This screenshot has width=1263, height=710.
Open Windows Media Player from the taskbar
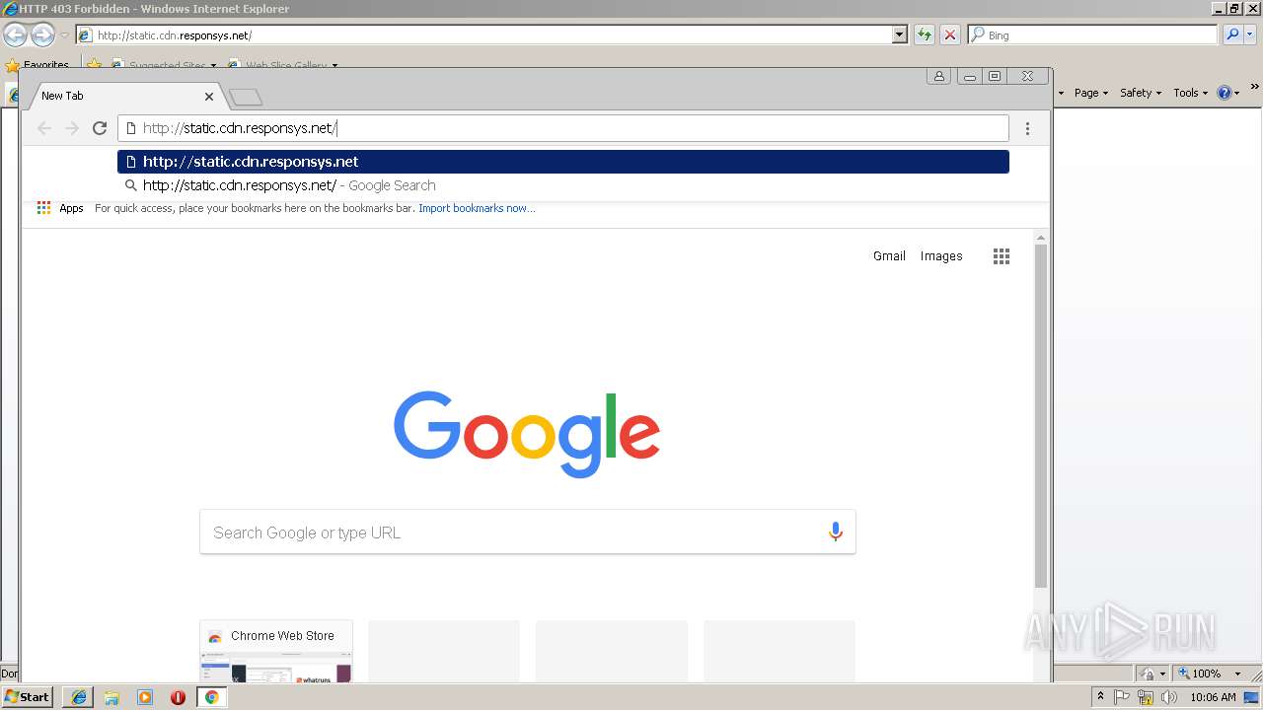pos(145,697)
